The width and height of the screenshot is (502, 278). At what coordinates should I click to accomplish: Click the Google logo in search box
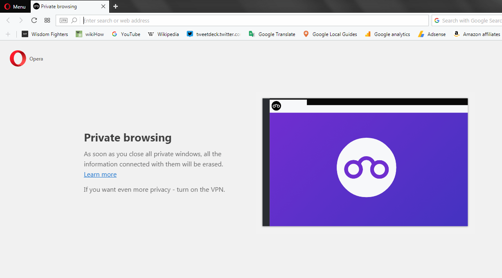(x=437, y=20)
